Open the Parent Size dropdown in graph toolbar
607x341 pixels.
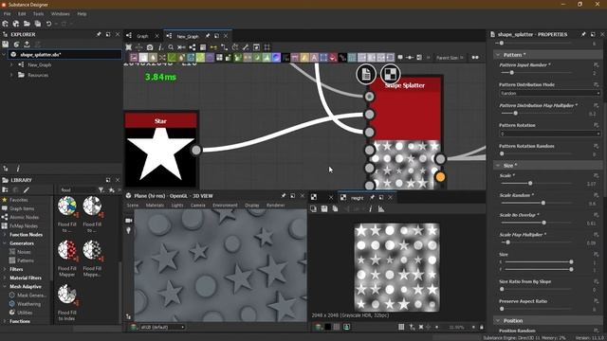click(x=450, y=58)
